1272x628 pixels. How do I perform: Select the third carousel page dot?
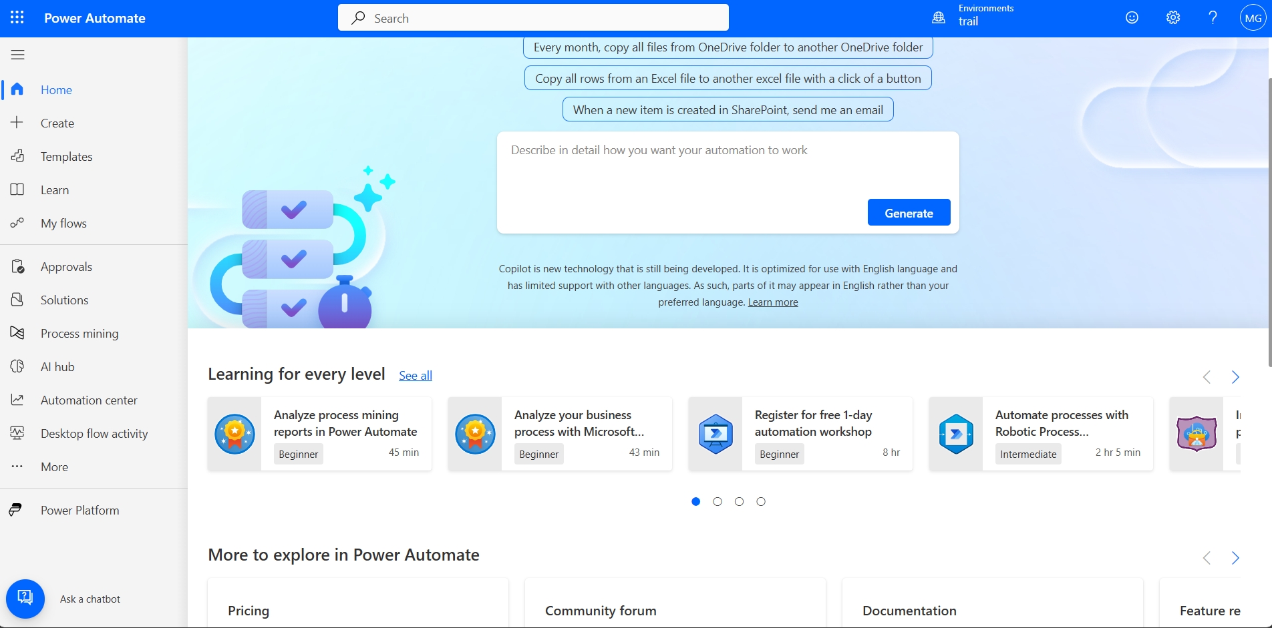(739, 502)
